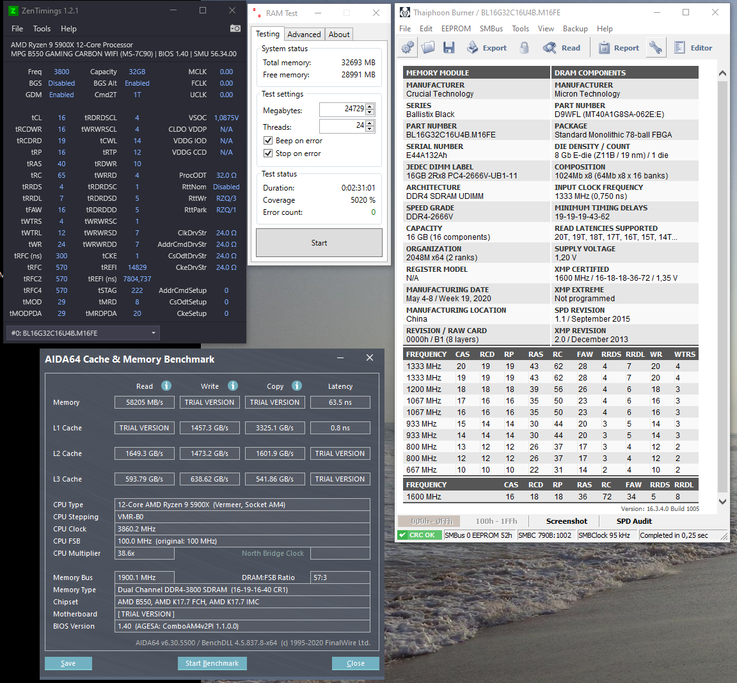Click the Close button in AIDA64 benchmark
This screenshot has height=683, width=737.
tap(355, 663)
